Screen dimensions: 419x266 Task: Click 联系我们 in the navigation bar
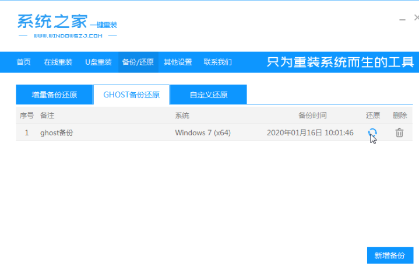point(217,62)
